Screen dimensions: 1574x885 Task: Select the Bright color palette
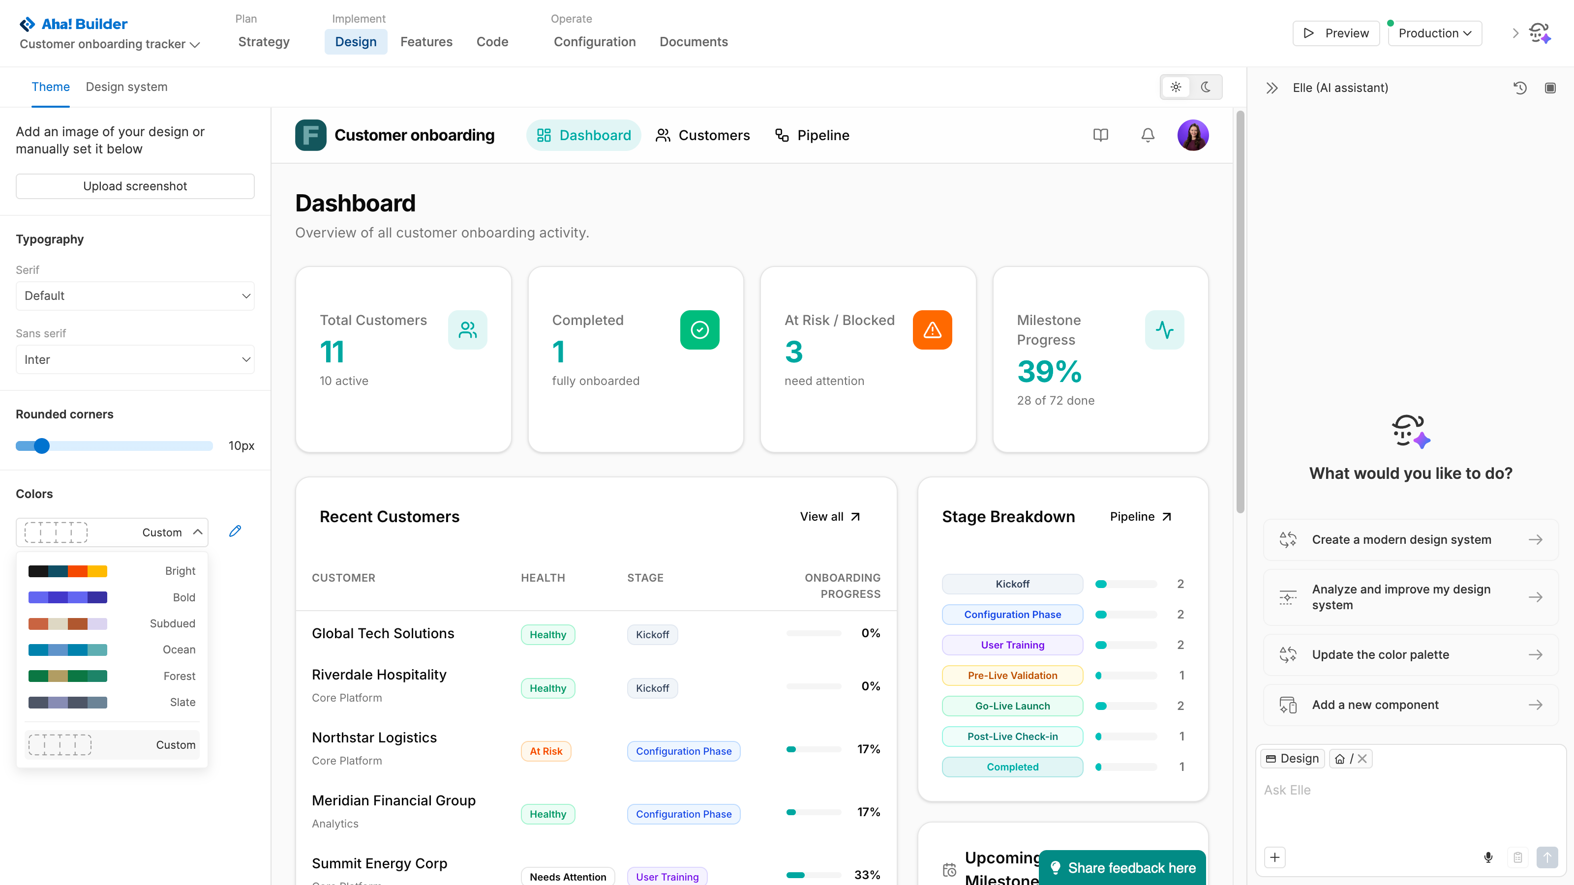(x=112, y=571)
